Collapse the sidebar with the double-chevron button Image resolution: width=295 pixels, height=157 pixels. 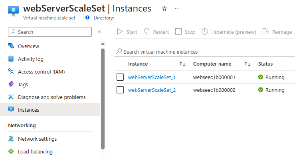click(99, 32)
